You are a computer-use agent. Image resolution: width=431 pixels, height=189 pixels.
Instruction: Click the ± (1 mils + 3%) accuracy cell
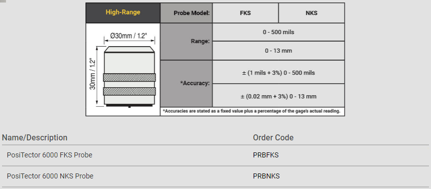point(278,73)
